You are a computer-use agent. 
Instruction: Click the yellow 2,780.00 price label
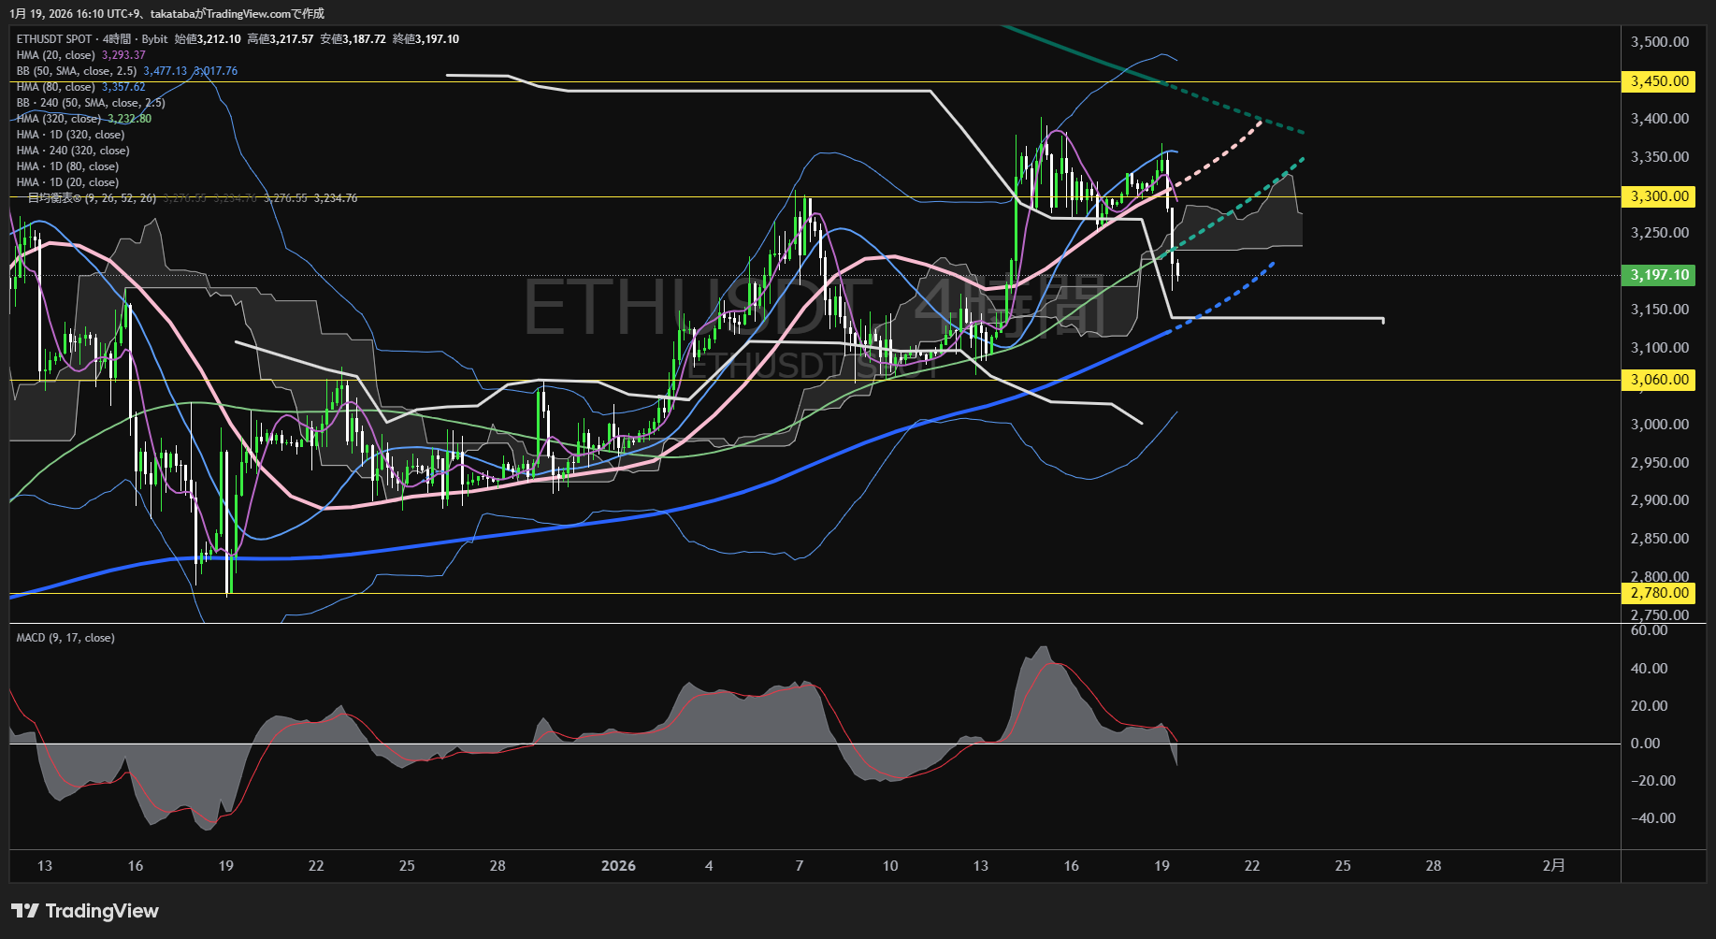pos(1660,593)
